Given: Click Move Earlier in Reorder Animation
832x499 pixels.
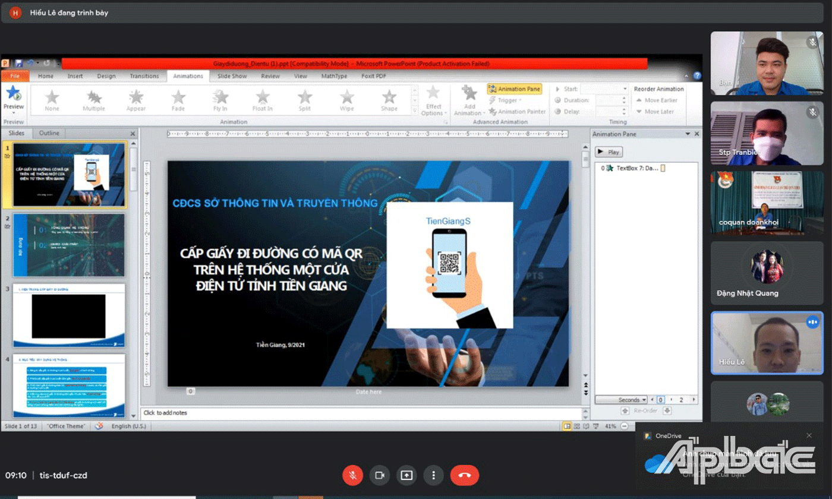Looking at the screenshot, I should coord(657,100).
